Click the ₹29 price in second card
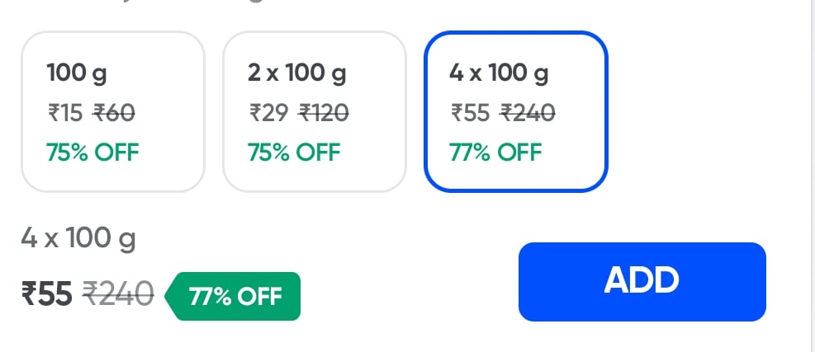The width and height of the screenshot is (815, 352). [x=268, y=113]
